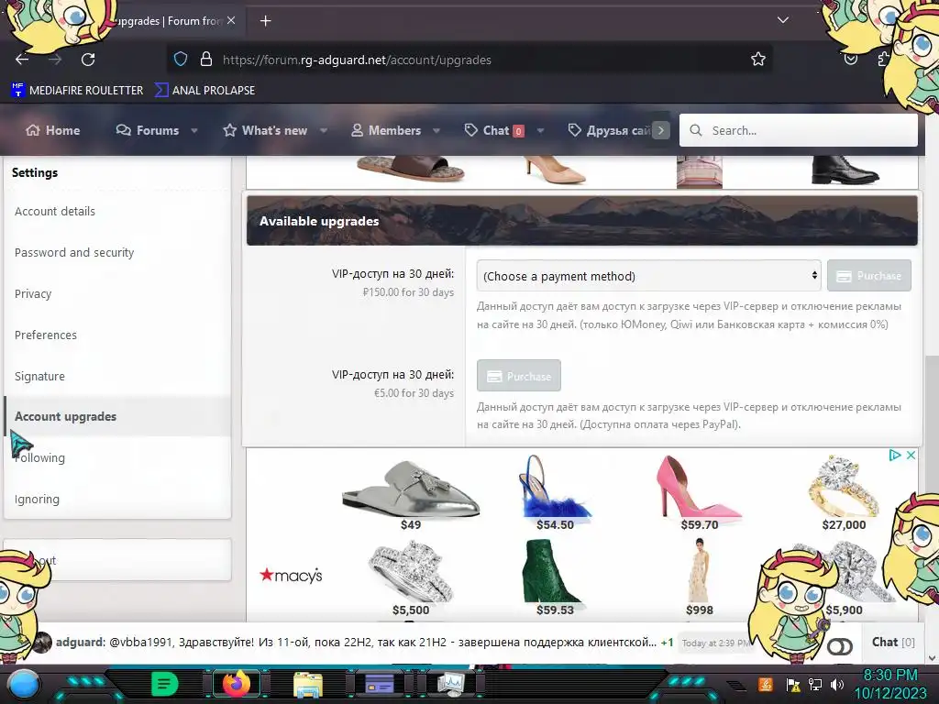Switch to Firefox in taskbar

[x=237, y=684]
